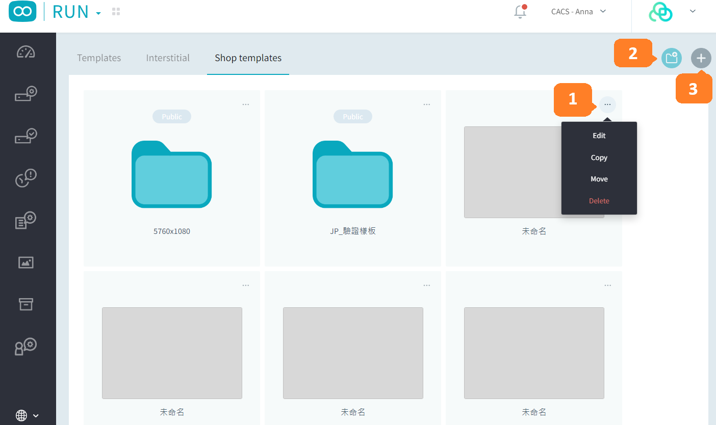Click Public badge on 5760x1080 folder

[172, 117]
